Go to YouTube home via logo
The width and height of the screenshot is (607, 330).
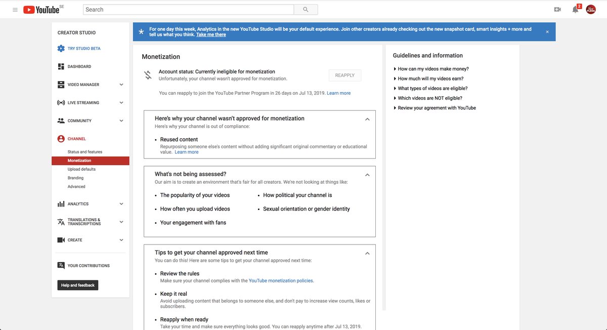pos(41,10)
